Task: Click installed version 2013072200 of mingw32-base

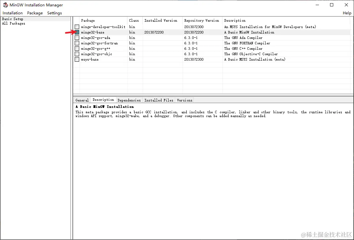Action: [154, 32]
